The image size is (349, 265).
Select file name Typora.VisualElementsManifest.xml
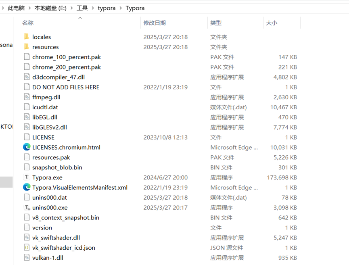(x=80, y=187)
